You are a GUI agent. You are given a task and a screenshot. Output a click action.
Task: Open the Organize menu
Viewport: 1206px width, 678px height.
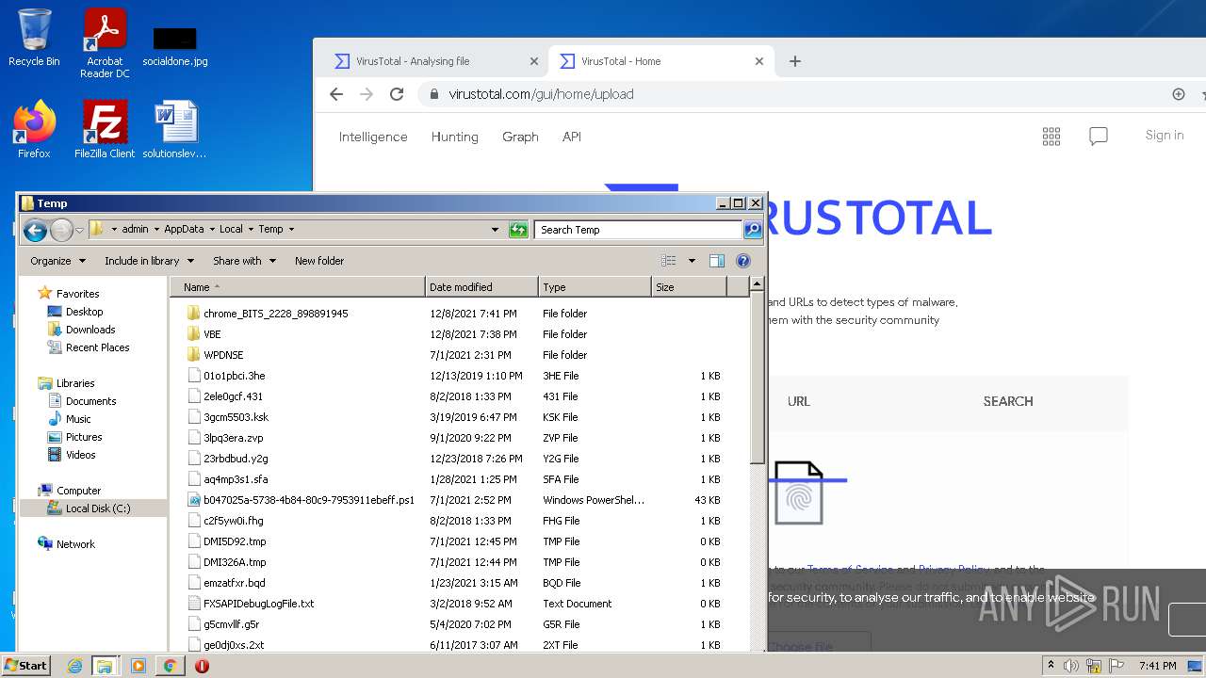coord(57,261)
